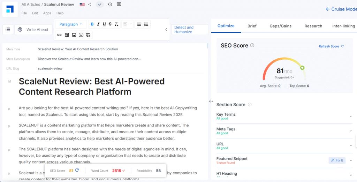The image size is (357, 182).
Task: Open the Paragraph style dropdown
Action: click(x=71, y=24)
